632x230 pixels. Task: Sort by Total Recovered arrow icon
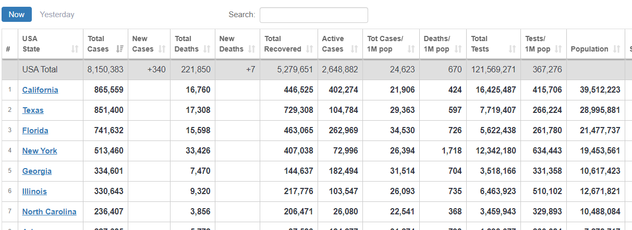[309, 49]
